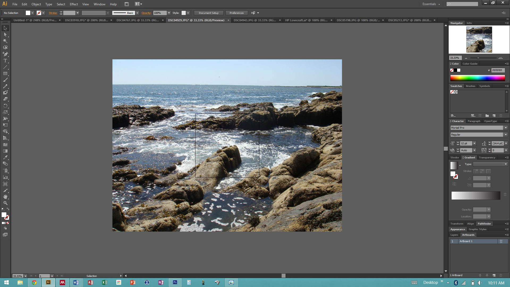Select the Type tool
The image size is (510, 287).
[x=5, y=61]
